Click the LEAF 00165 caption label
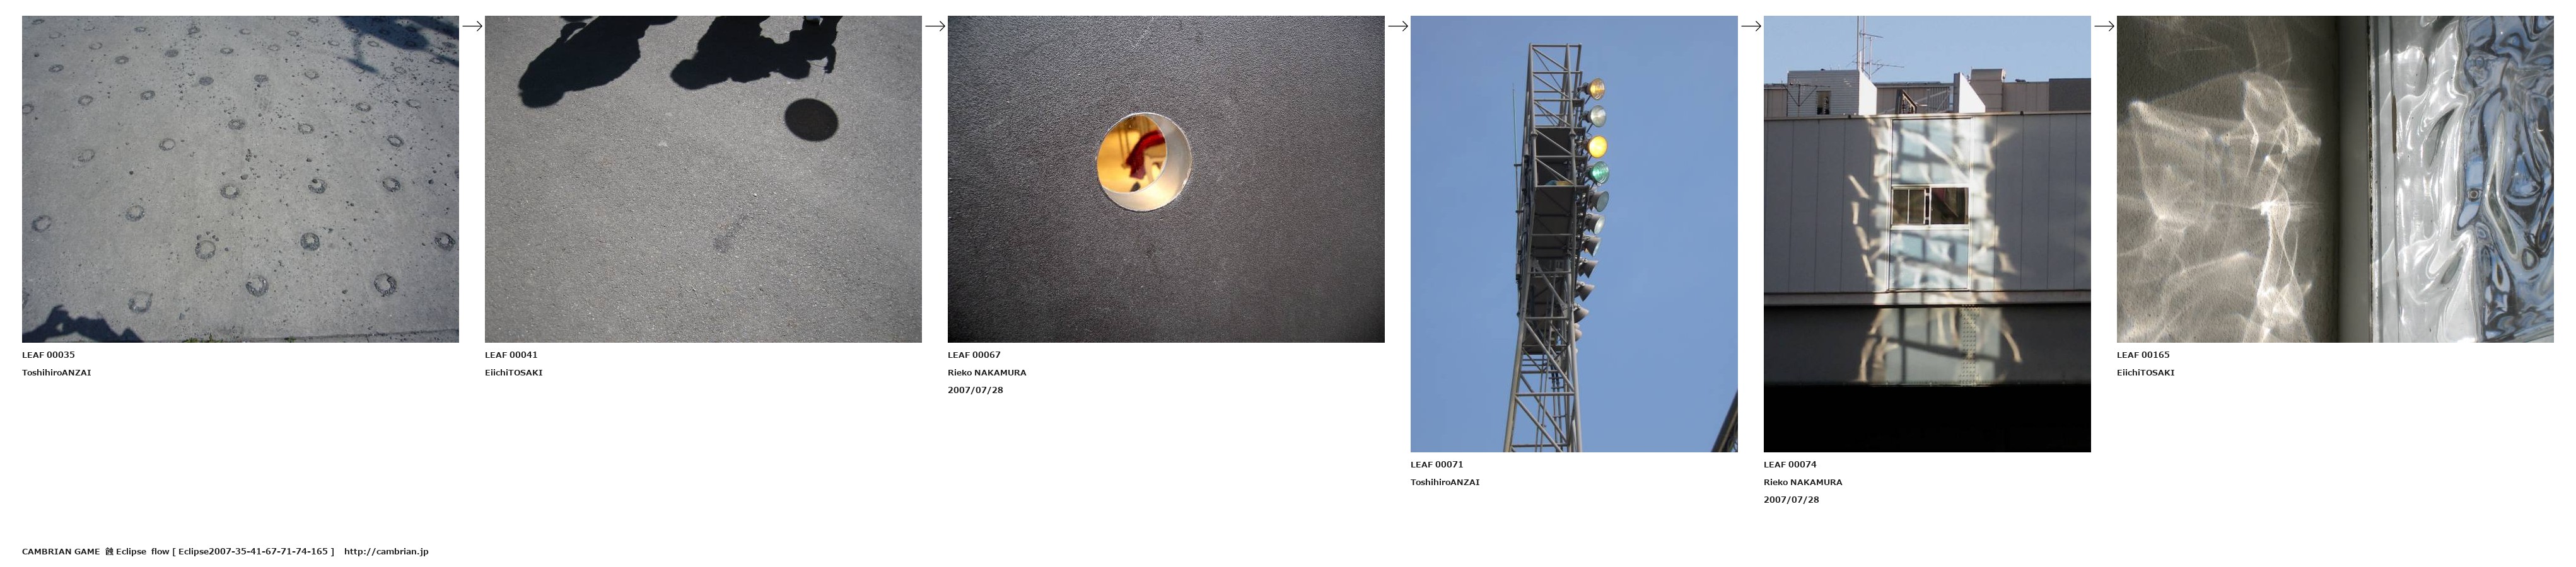Viewport: 2576px width, 567px height. (2143, 354)
